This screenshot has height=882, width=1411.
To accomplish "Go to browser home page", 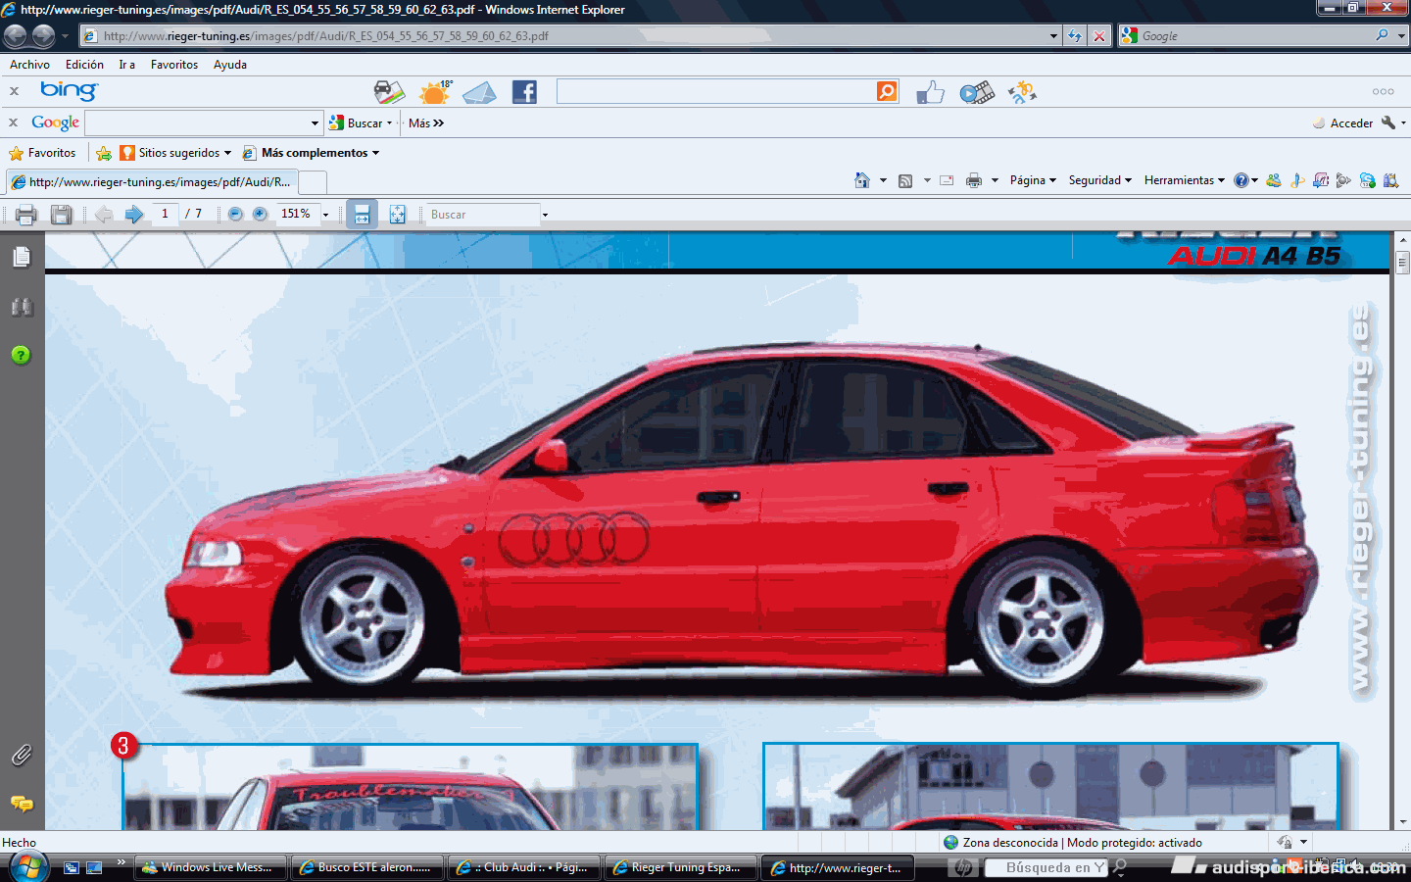I will (x=862, y=180).
